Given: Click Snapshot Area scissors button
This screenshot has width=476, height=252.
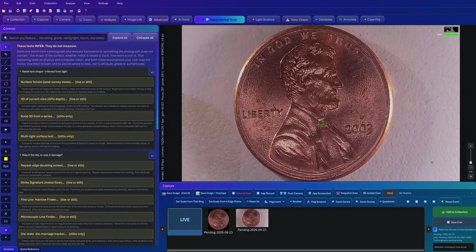Looking at the screenshot, I should pos(347,193).
